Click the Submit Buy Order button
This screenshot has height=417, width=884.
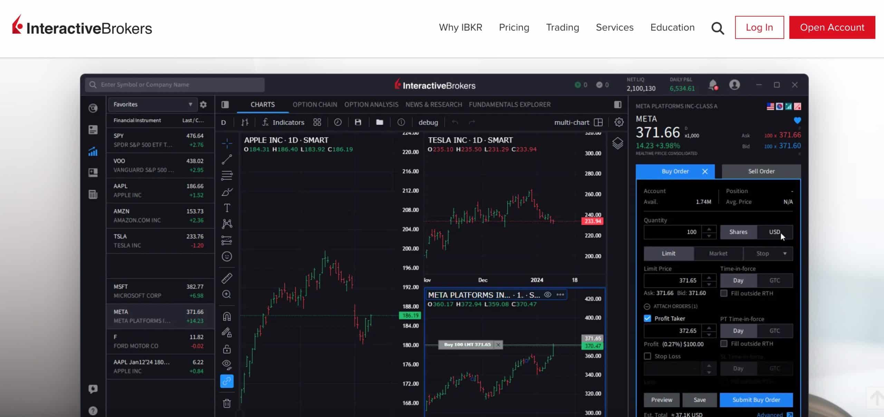pyautogui.click(x=756, y=400)
